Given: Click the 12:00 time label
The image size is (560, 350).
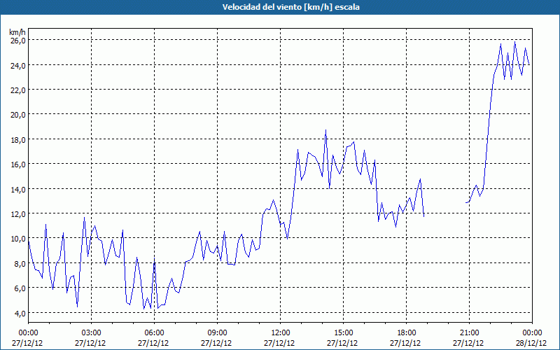Looking at the screenshot, I should pos(281,333).
